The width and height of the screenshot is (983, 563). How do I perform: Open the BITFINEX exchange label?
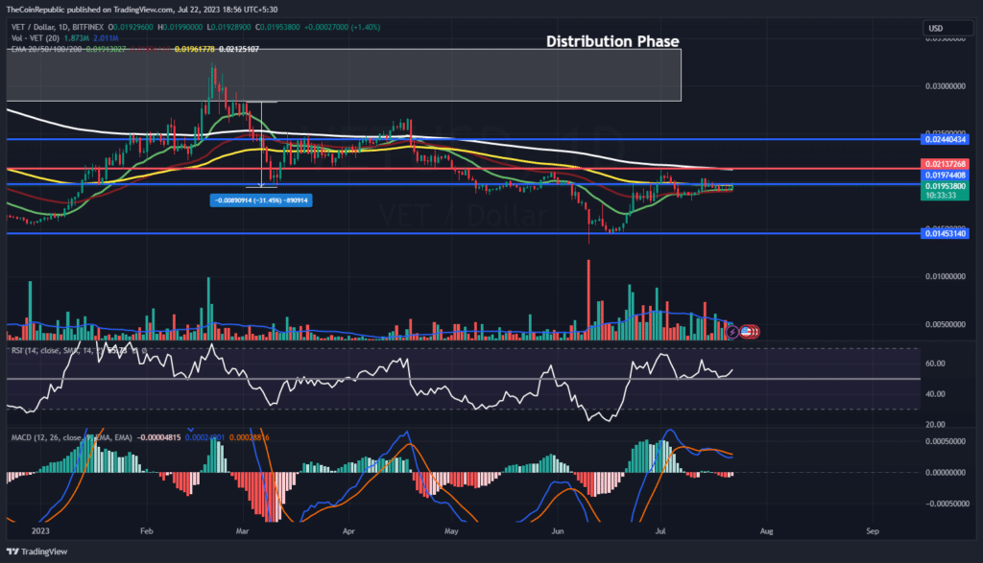click(x=88, y=26)
